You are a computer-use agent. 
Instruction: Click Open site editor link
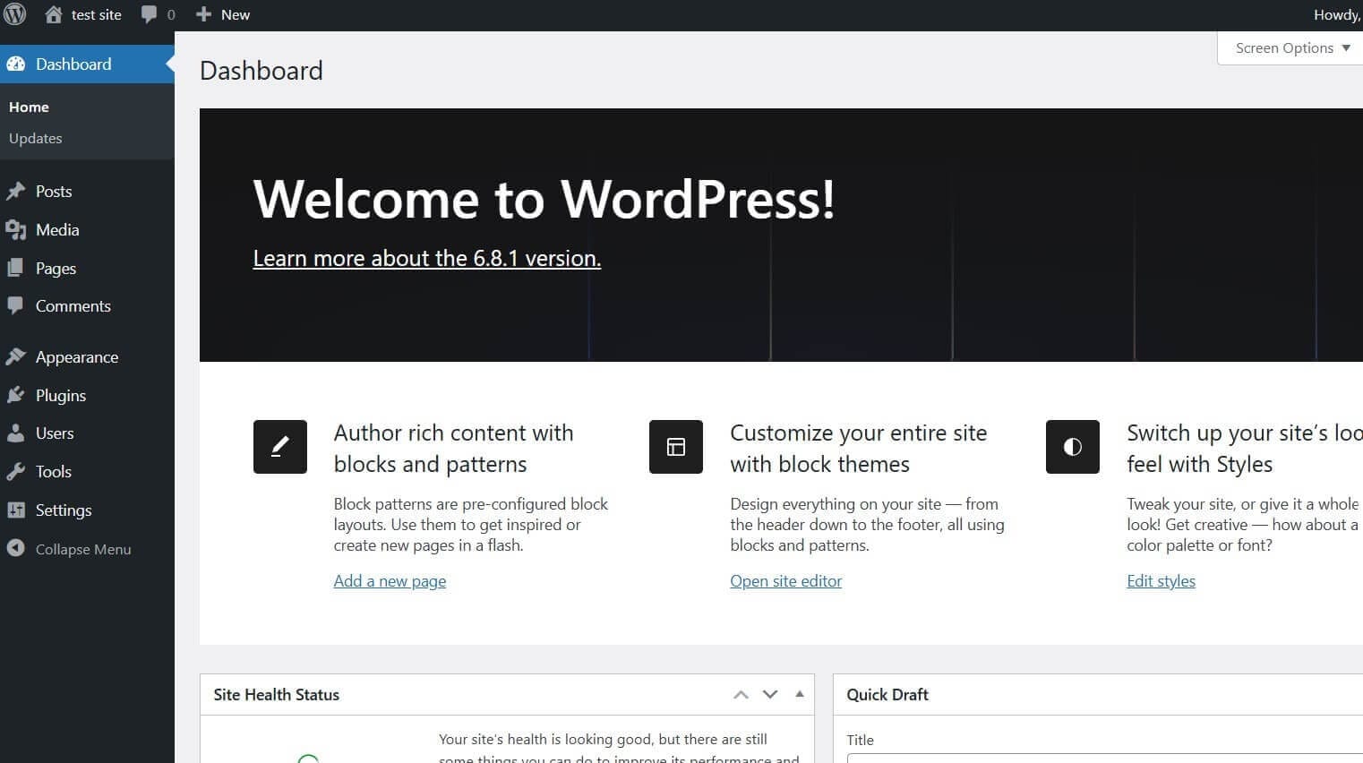[x=785, y=580]
